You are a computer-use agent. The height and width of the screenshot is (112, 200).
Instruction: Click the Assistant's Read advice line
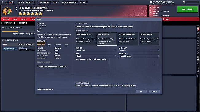[x=106, y=85]
